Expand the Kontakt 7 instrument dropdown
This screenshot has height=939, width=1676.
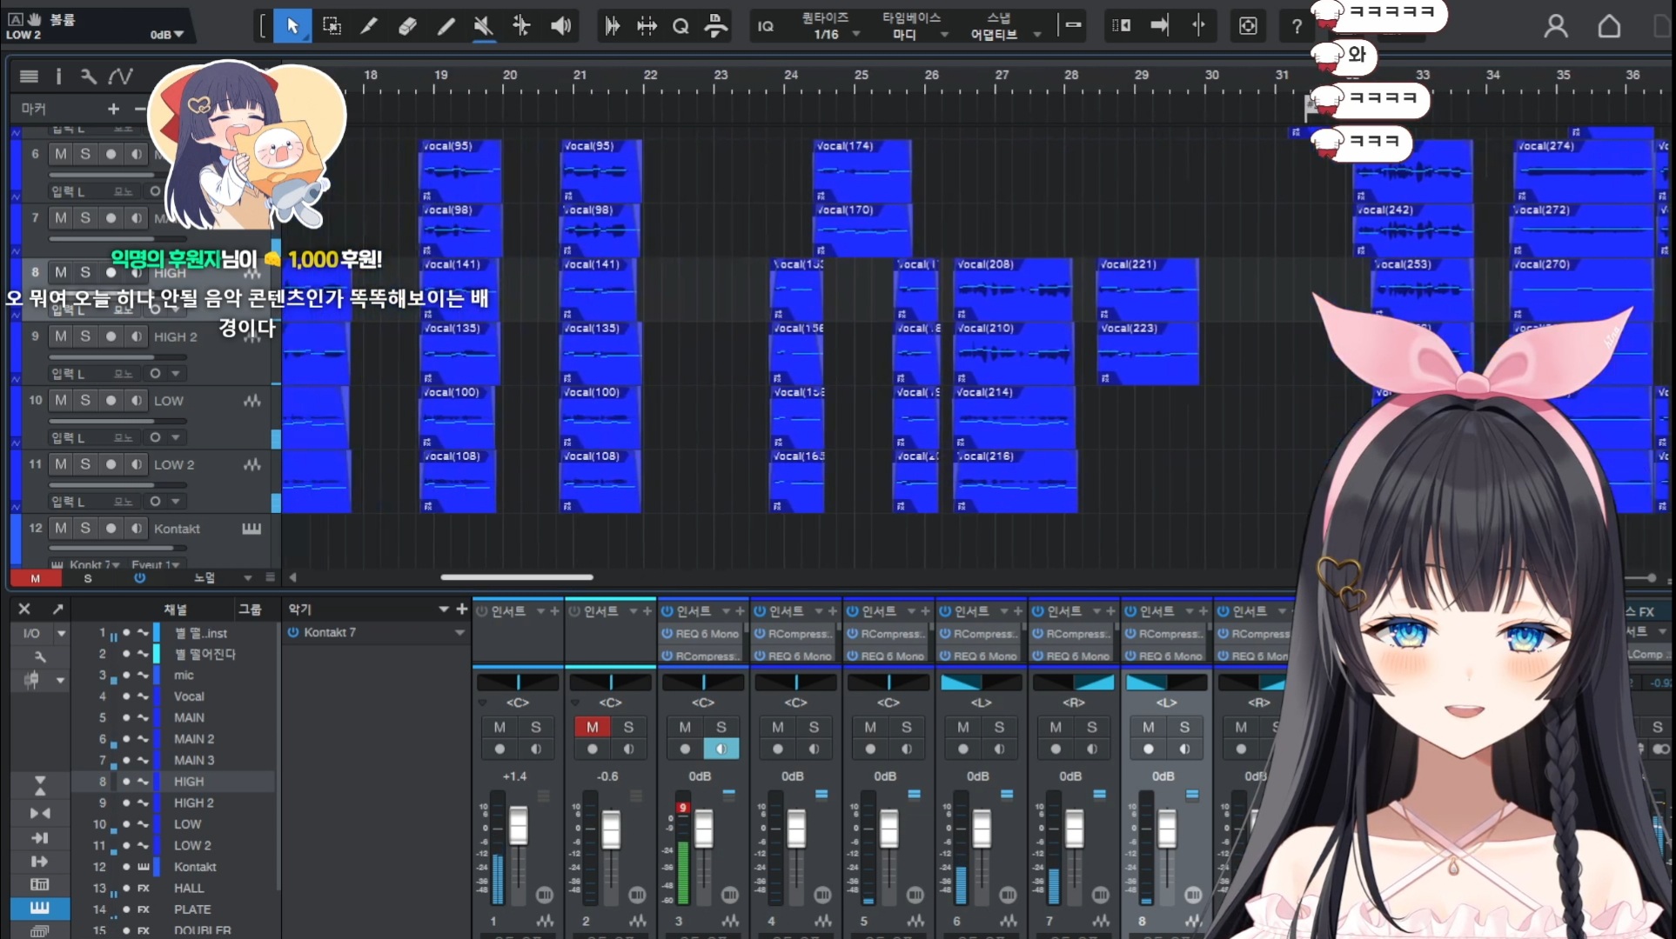459,633
